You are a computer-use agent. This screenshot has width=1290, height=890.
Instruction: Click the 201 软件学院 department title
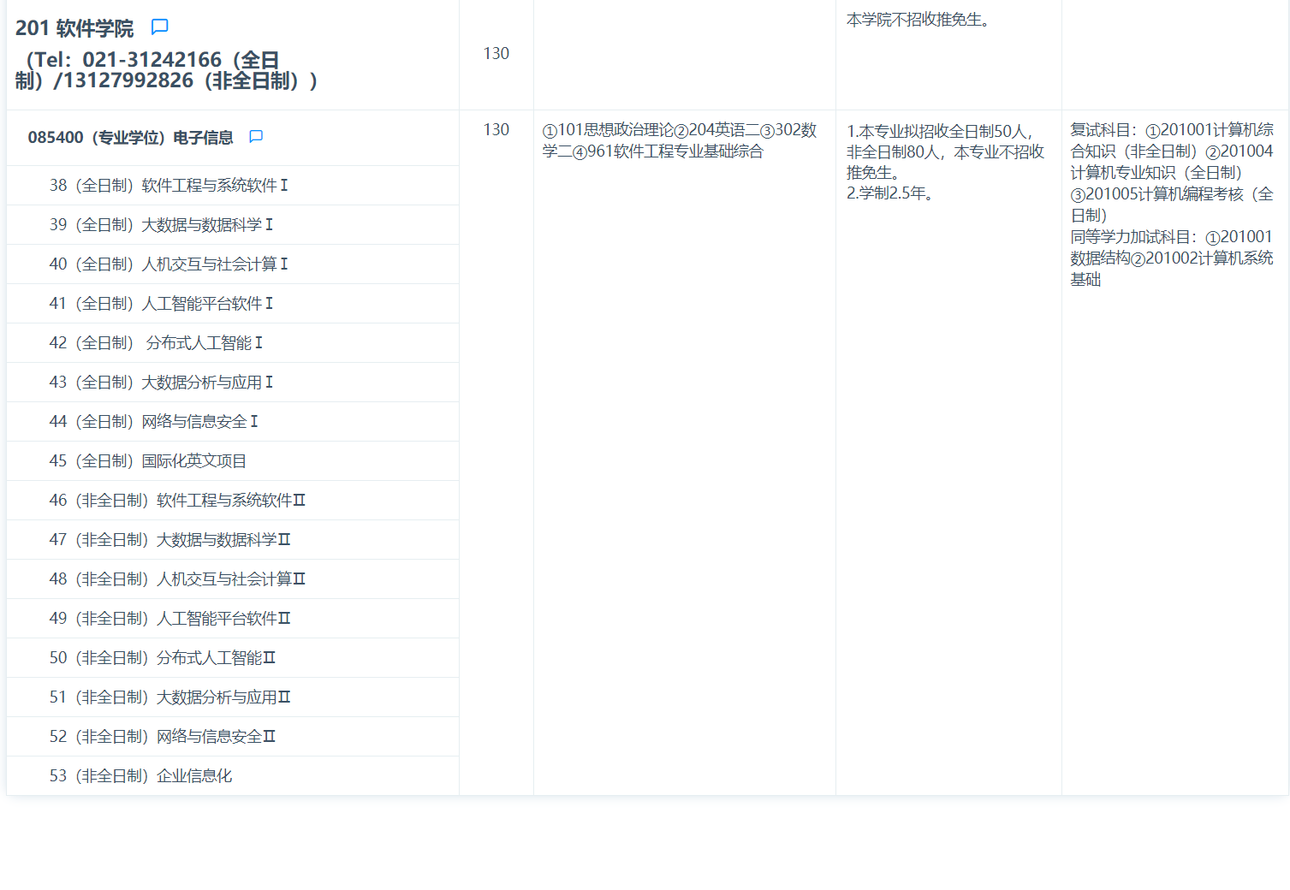pyautogui.click(x=74, y=27)
